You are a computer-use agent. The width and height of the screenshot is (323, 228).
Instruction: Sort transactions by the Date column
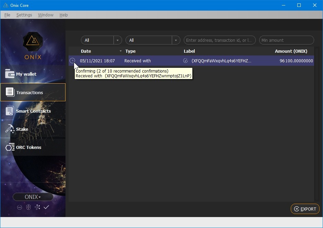coord(86,51)
